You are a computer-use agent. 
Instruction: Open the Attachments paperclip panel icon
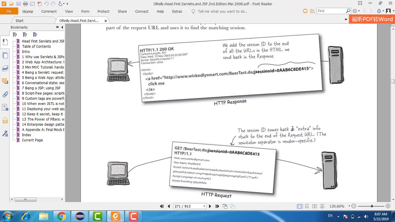[x=5, y=94]
